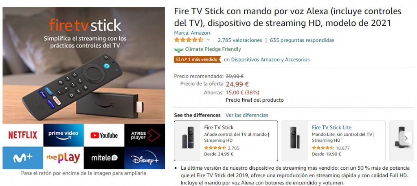The width and height of the screenshot is (417, 186).
Task: Select the Fire TV Stick option card
Action: [x=226, y=141]
